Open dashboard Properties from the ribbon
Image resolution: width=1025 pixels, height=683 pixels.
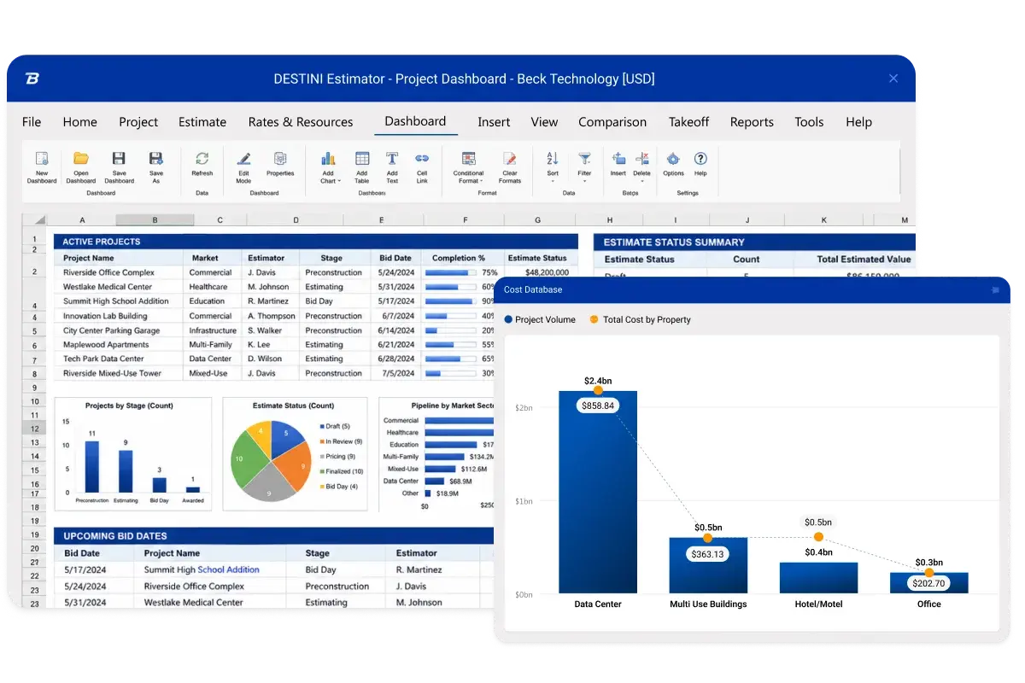[280, 158]
